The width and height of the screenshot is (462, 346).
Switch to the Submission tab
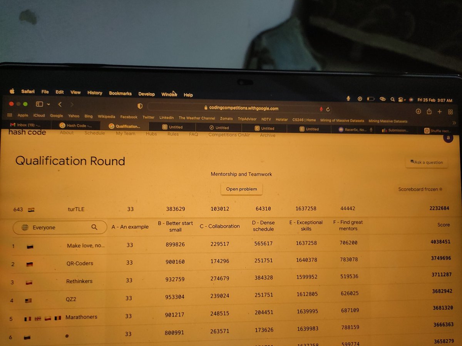coord(395,130)
